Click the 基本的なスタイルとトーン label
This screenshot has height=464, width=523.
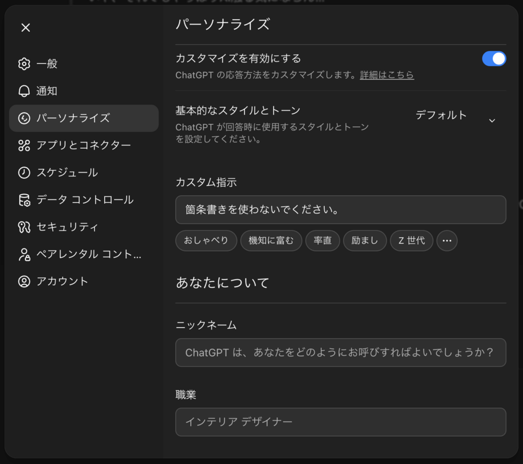pyautogui.click(x=238, y=111)
